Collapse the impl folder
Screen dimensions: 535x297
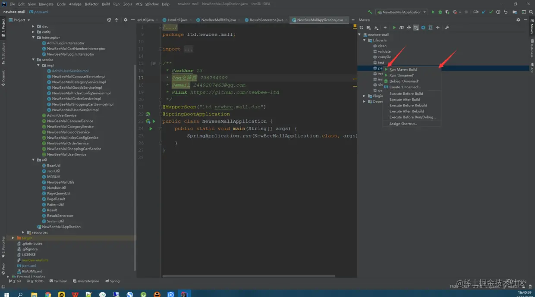point(38,66)
